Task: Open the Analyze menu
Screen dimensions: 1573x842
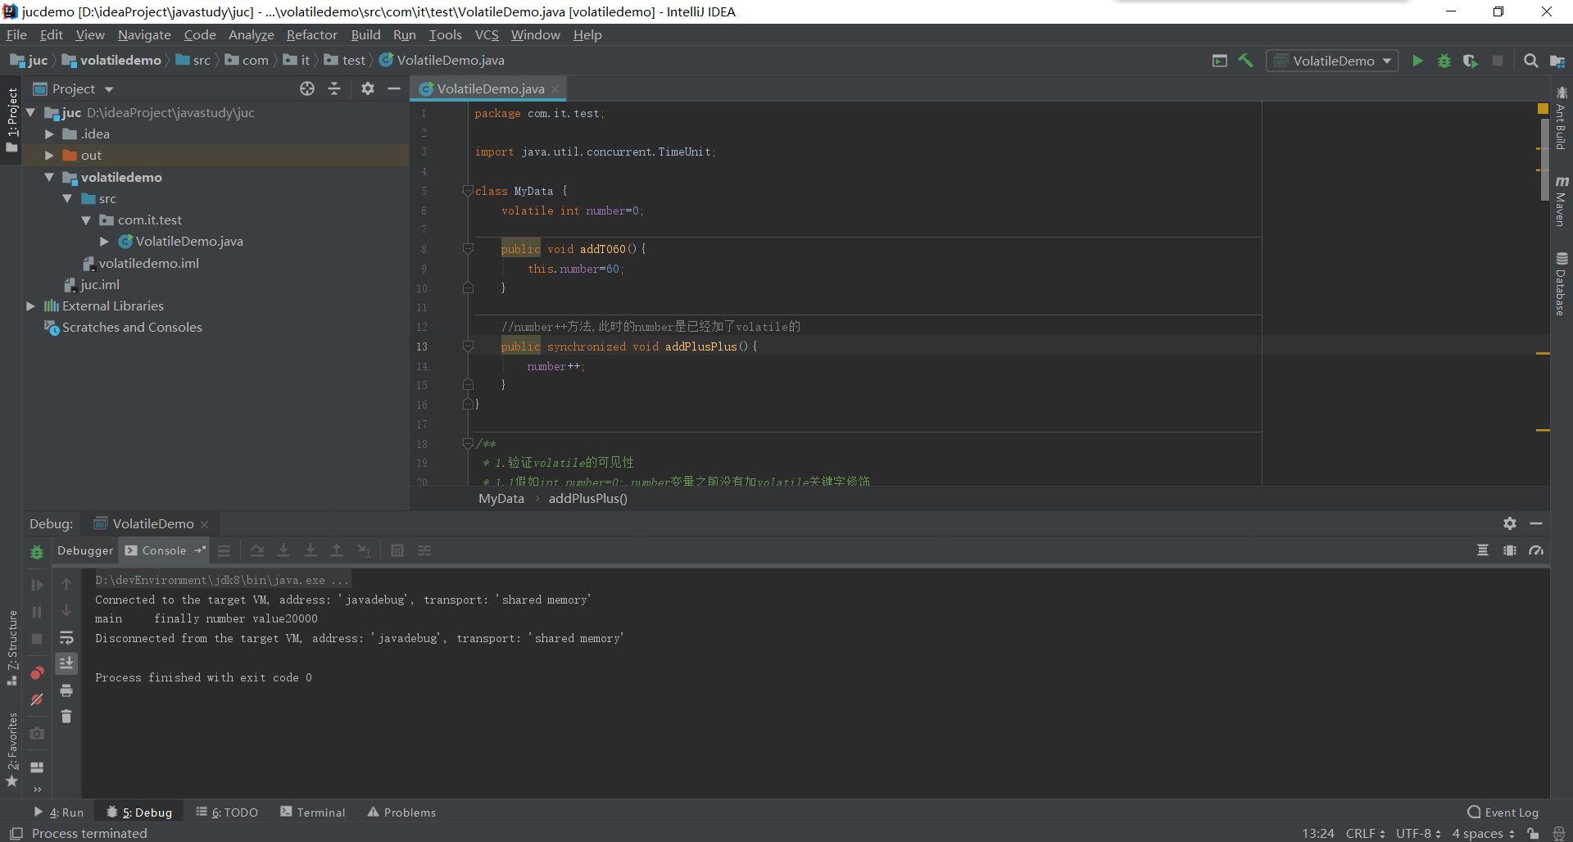Action: pos(251,34)
